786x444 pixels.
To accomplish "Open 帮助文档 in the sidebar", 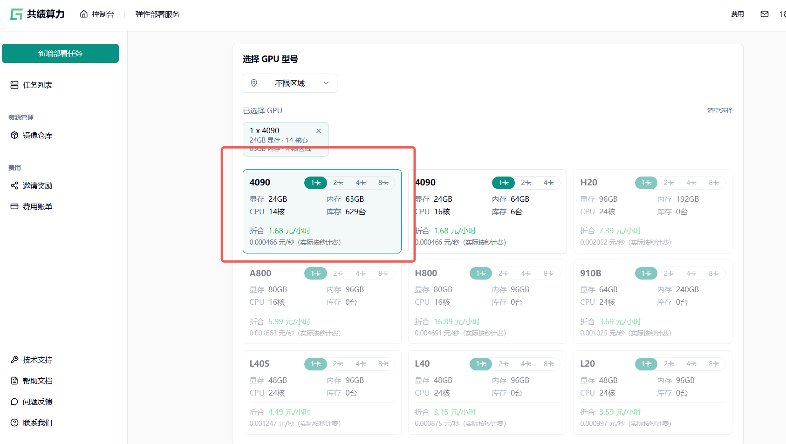I will [x=37, y=381].
